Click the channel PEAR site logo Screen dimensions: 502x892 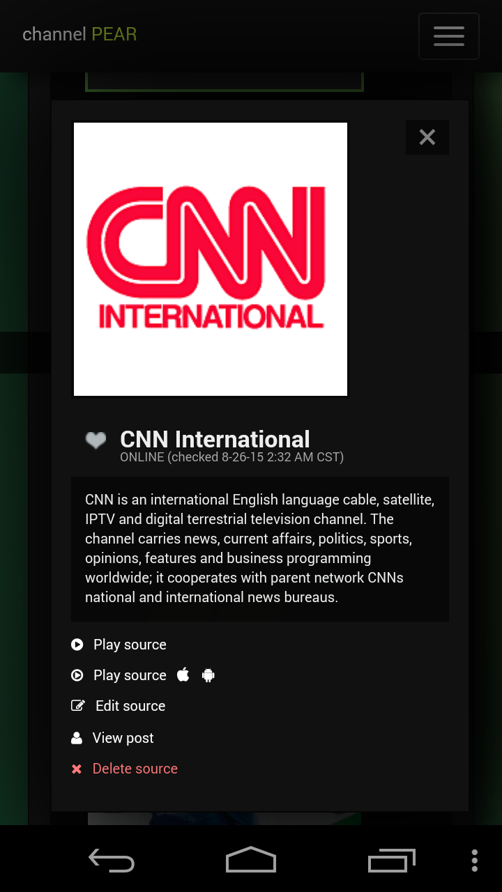click(79, 34)
